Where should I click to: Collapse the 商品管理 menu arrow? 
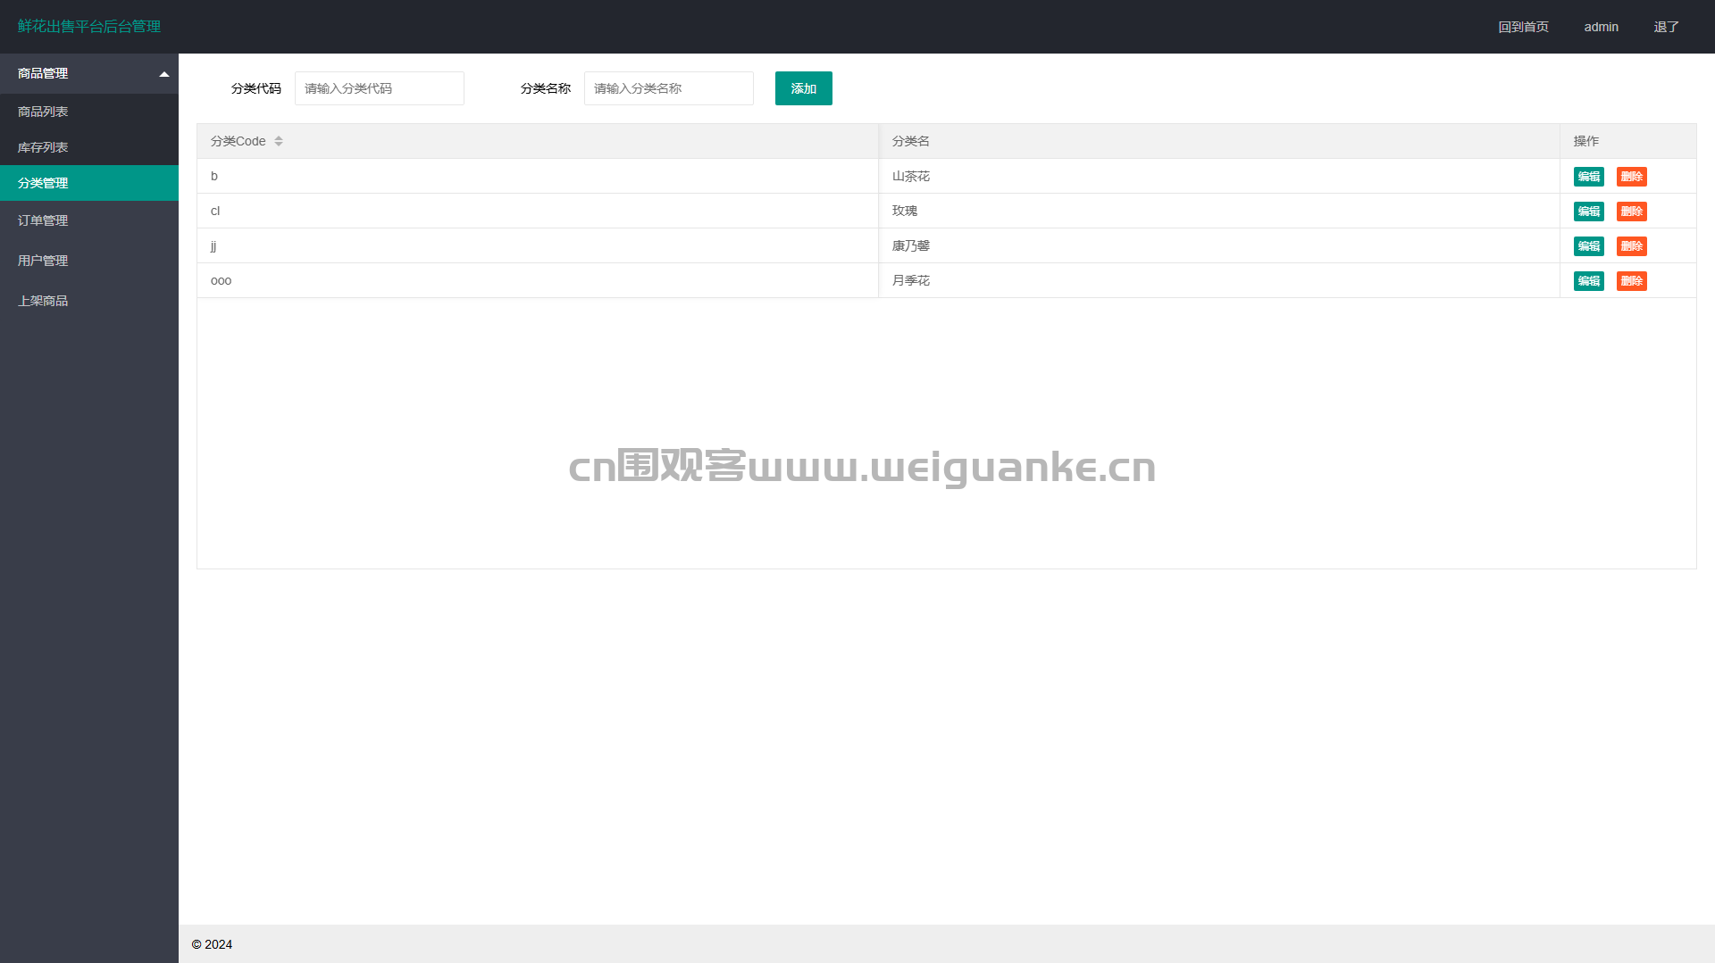(164, 74)
